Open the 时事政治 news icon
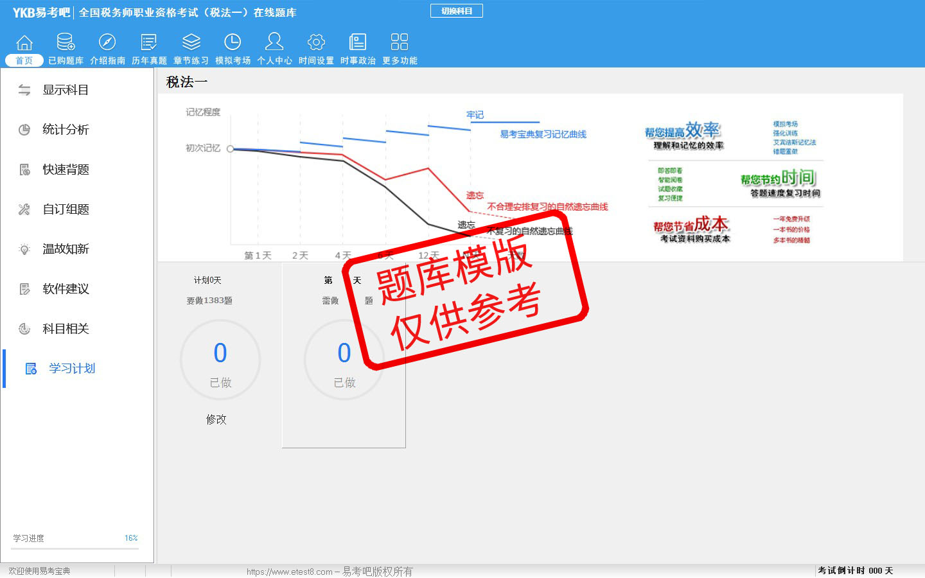 [x=358, y=43]
